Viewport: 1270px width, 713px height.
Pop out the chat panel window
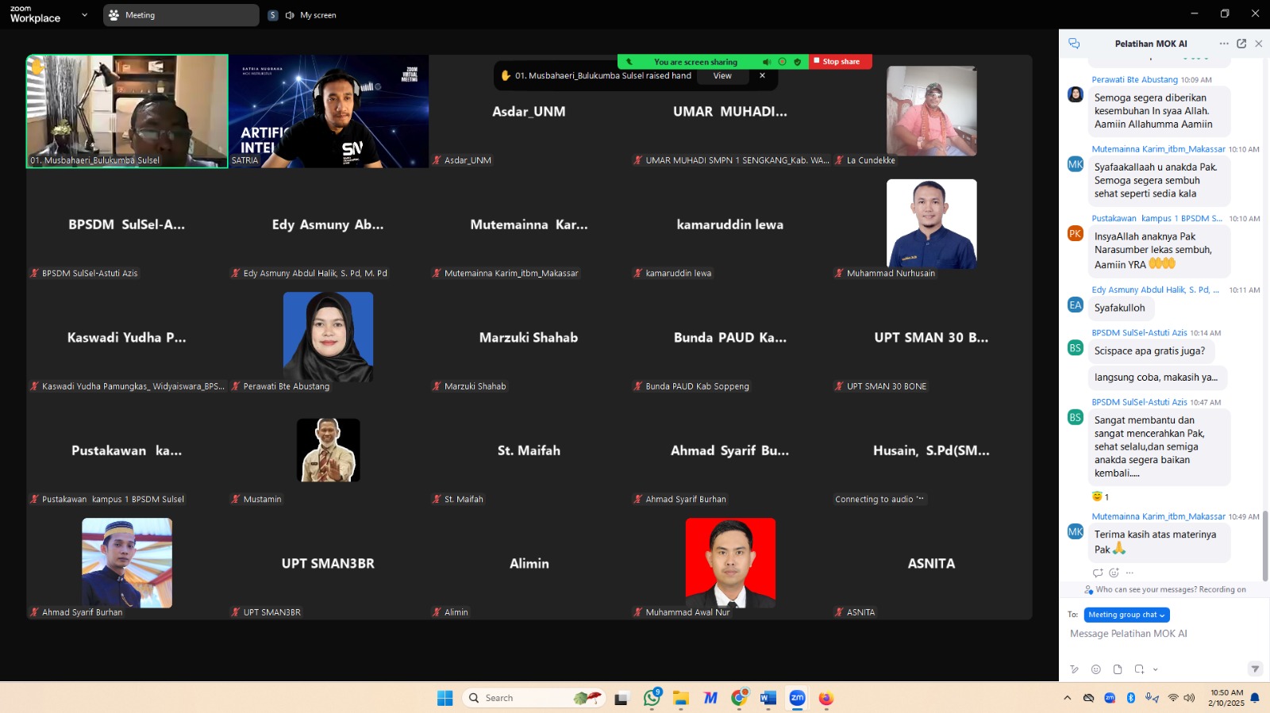click(x=1241, y=44)
